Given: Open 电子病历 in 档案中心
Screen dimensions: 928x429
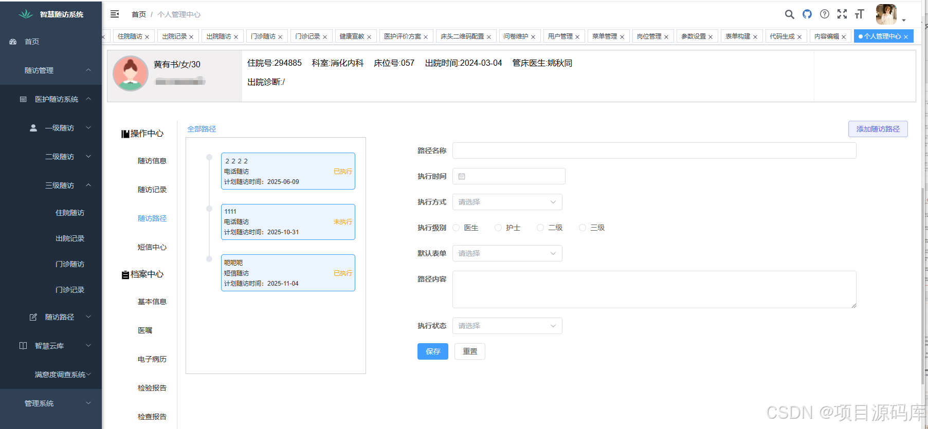Looking at the screenshot, I should tap(152, 359).
